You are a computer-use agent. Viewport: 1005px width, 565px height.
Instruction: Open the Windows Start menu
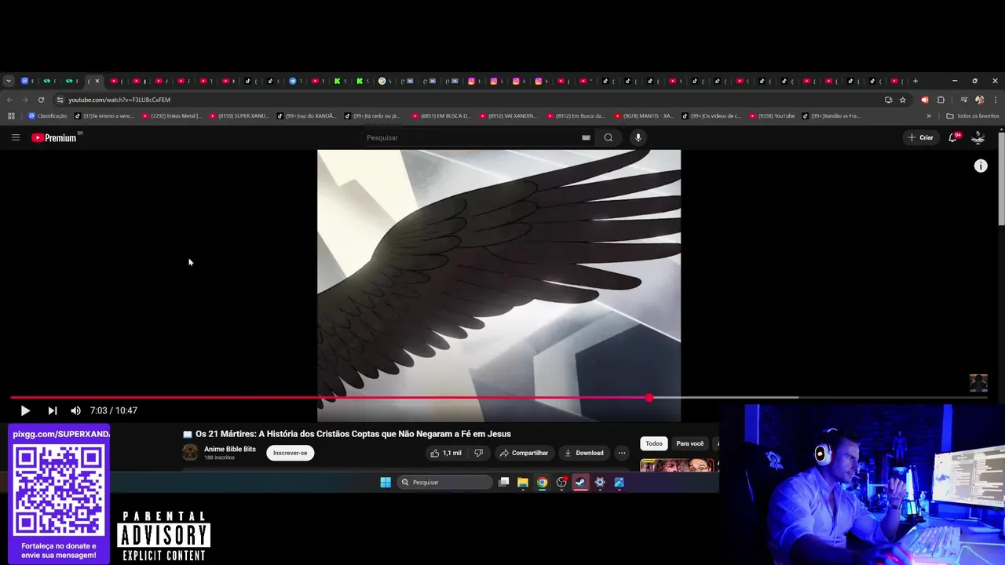pyautogui.click(x=386, y=483)
